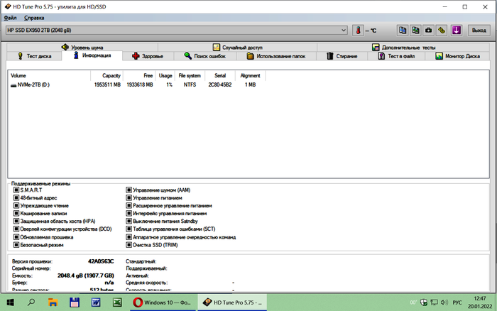Launch Excel from the taskbar
The height and width of the screenshot is (311, 497).
tap(117, 302)
